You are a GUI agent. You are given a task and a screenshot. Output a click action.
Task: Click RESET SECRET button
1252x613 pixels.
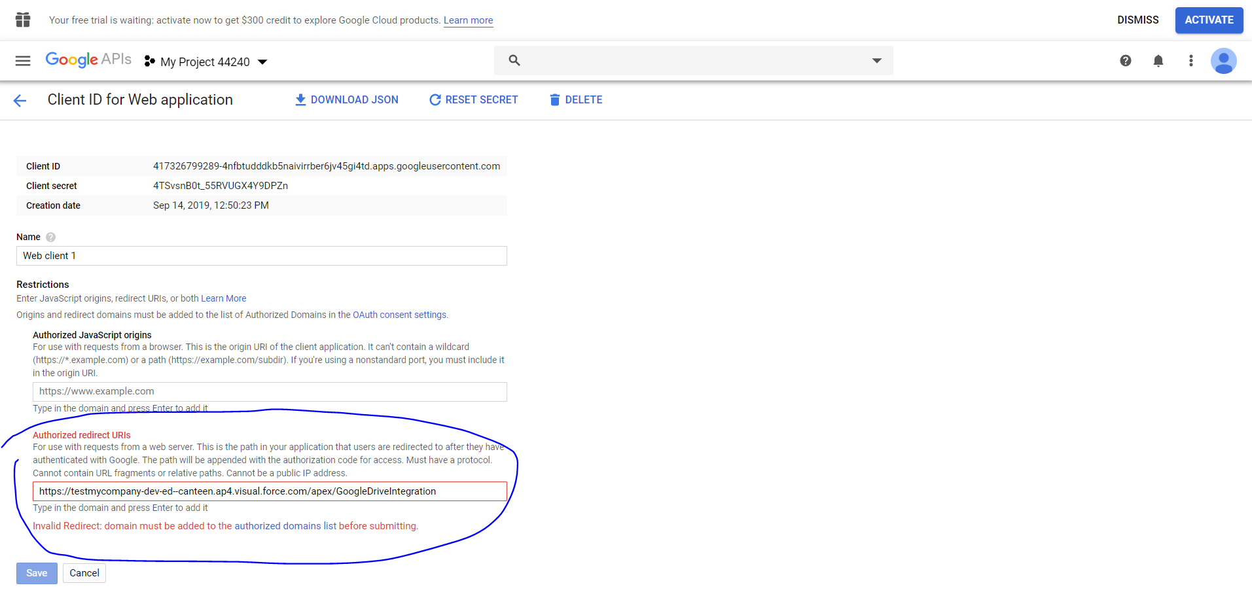[473, 99]
